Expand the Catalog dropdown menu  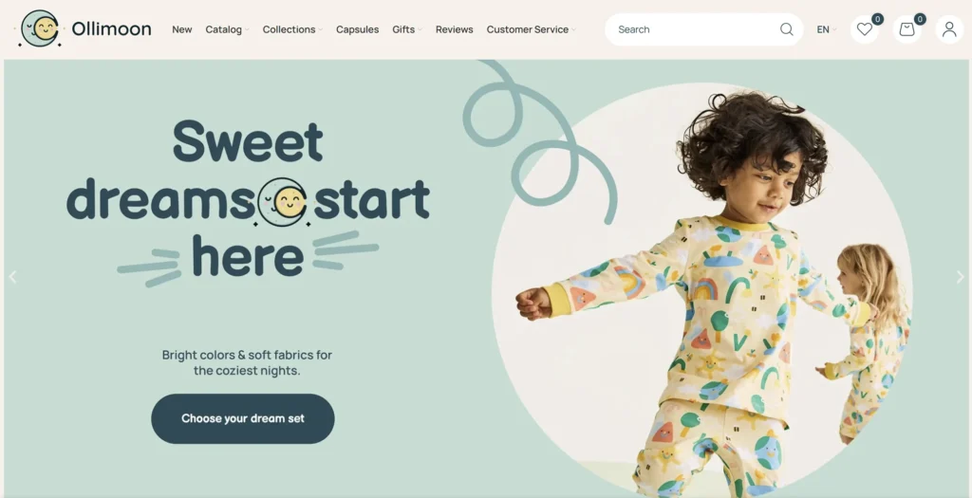click(227, 29)
